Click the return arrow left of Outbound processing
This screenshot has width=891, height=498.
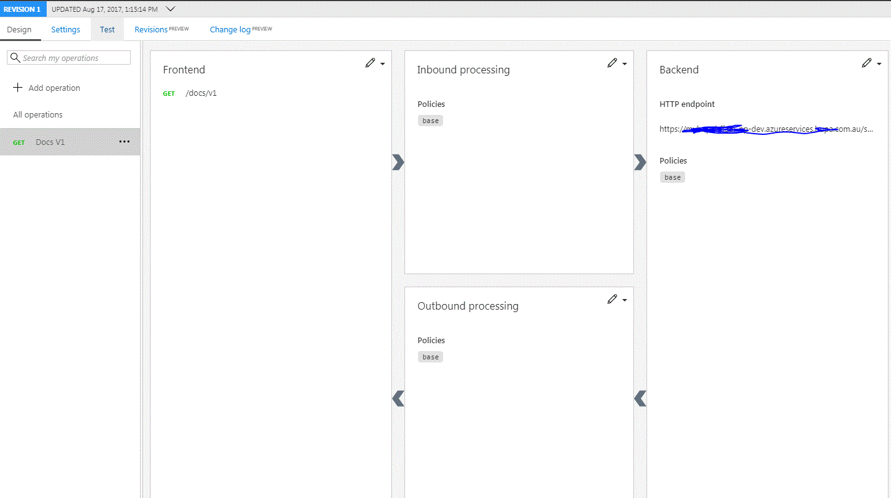click(x=398, y=399)
